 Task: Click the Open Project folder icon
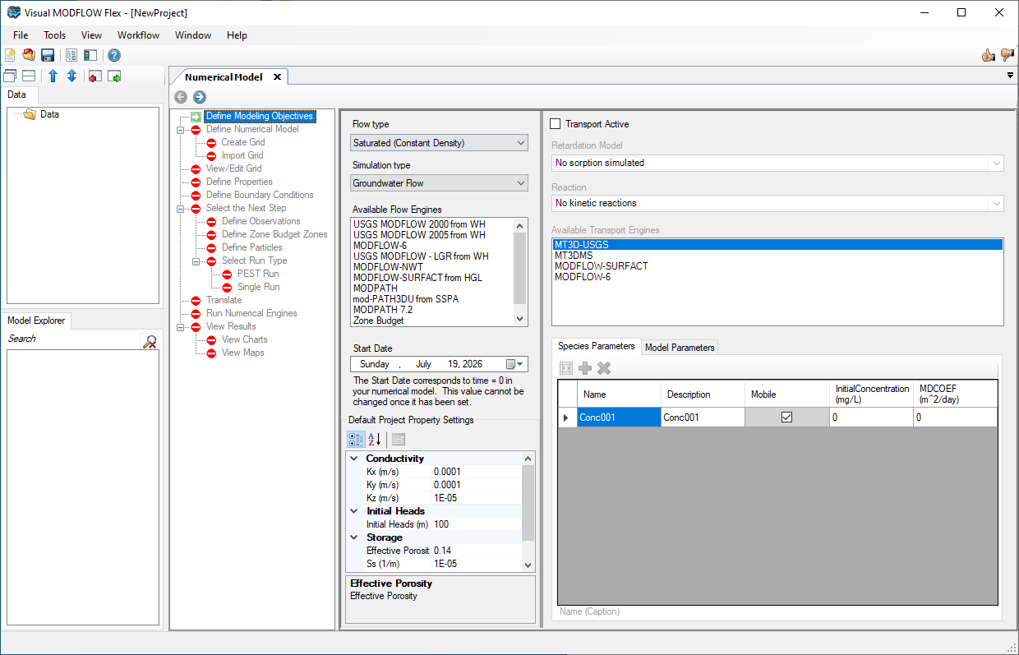[29, 55]
